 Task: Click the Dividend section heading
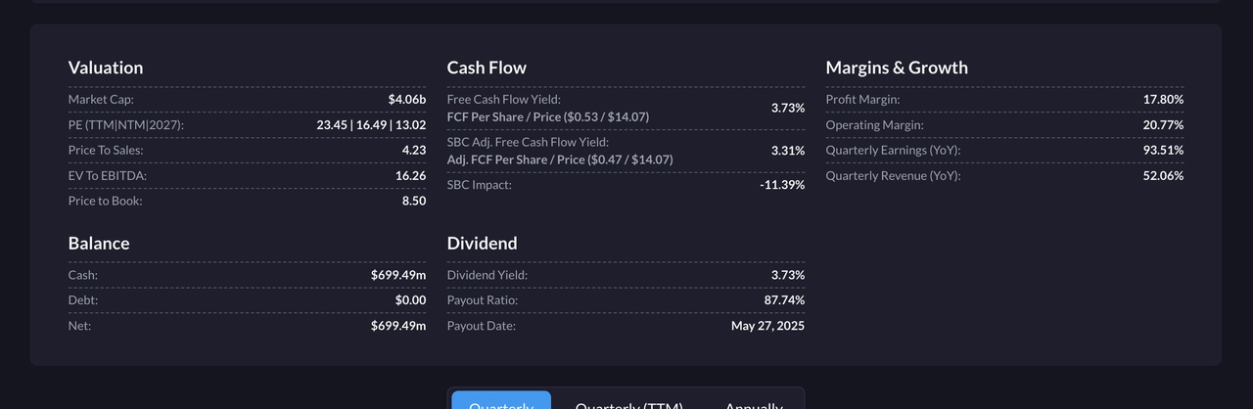(x=483, y=243)
